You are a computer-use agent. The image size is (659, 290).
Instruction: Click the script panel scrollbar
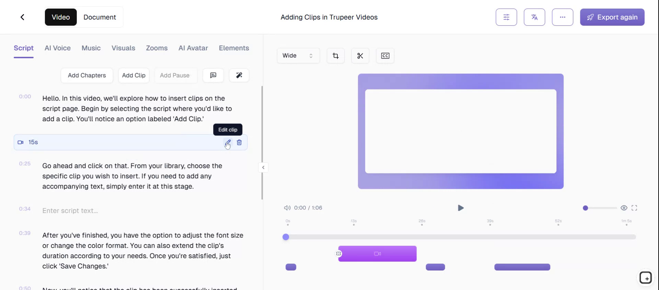click(x=262, y=143)
